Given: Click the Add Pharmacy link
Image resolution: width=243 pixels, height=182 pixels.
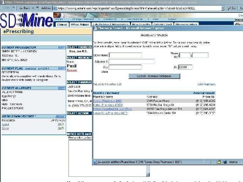Looking at the screenshot, I should point(206,84).
